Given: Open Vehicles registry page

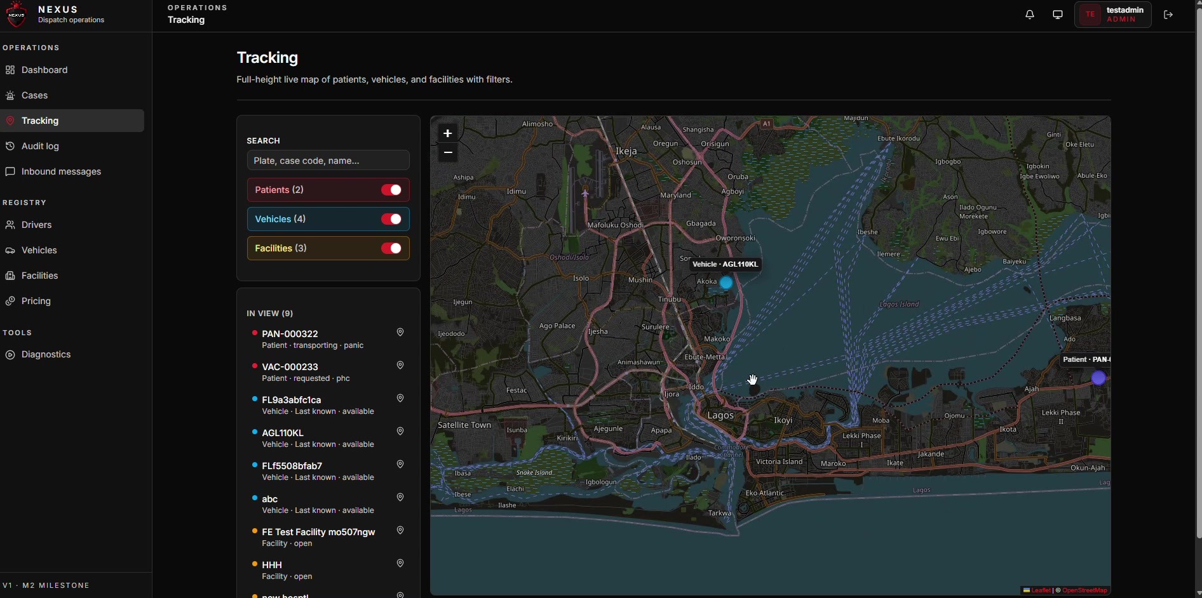Looking at the screenshot, I should tap(72, 251).
